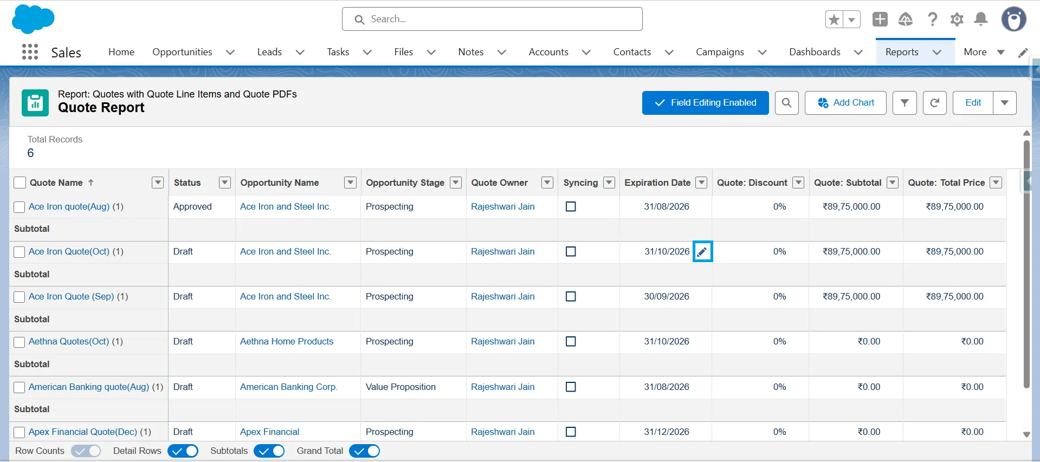Viewport: 1040px width, 462px height.
Task: Toggle the Subtotals switch
Action: pos(269,451)
